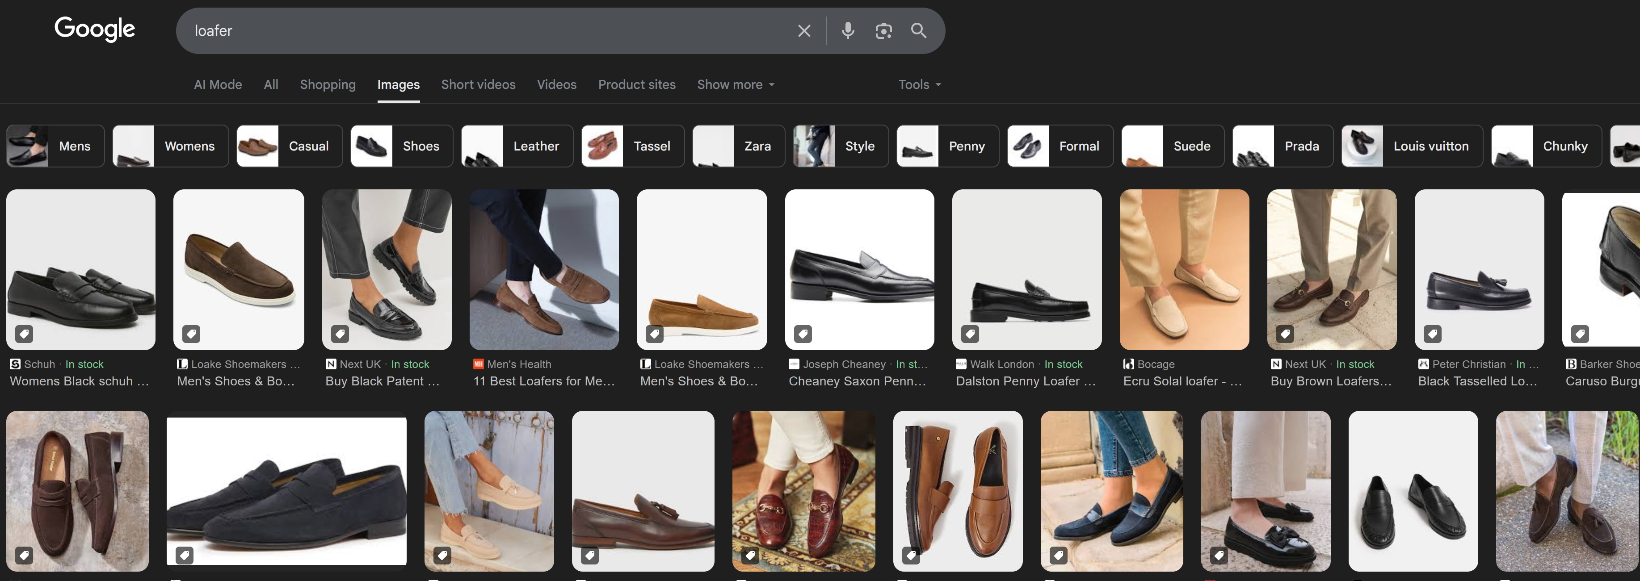Expand the Show more dropdown
This screenshot has height=581, width=1640.
[x=736, y=85]
